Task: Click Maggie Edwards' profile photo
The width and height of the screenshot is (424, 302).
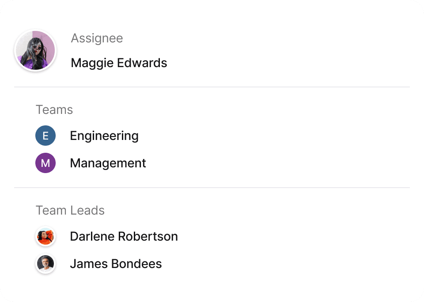Action: (x=35, y=51)
